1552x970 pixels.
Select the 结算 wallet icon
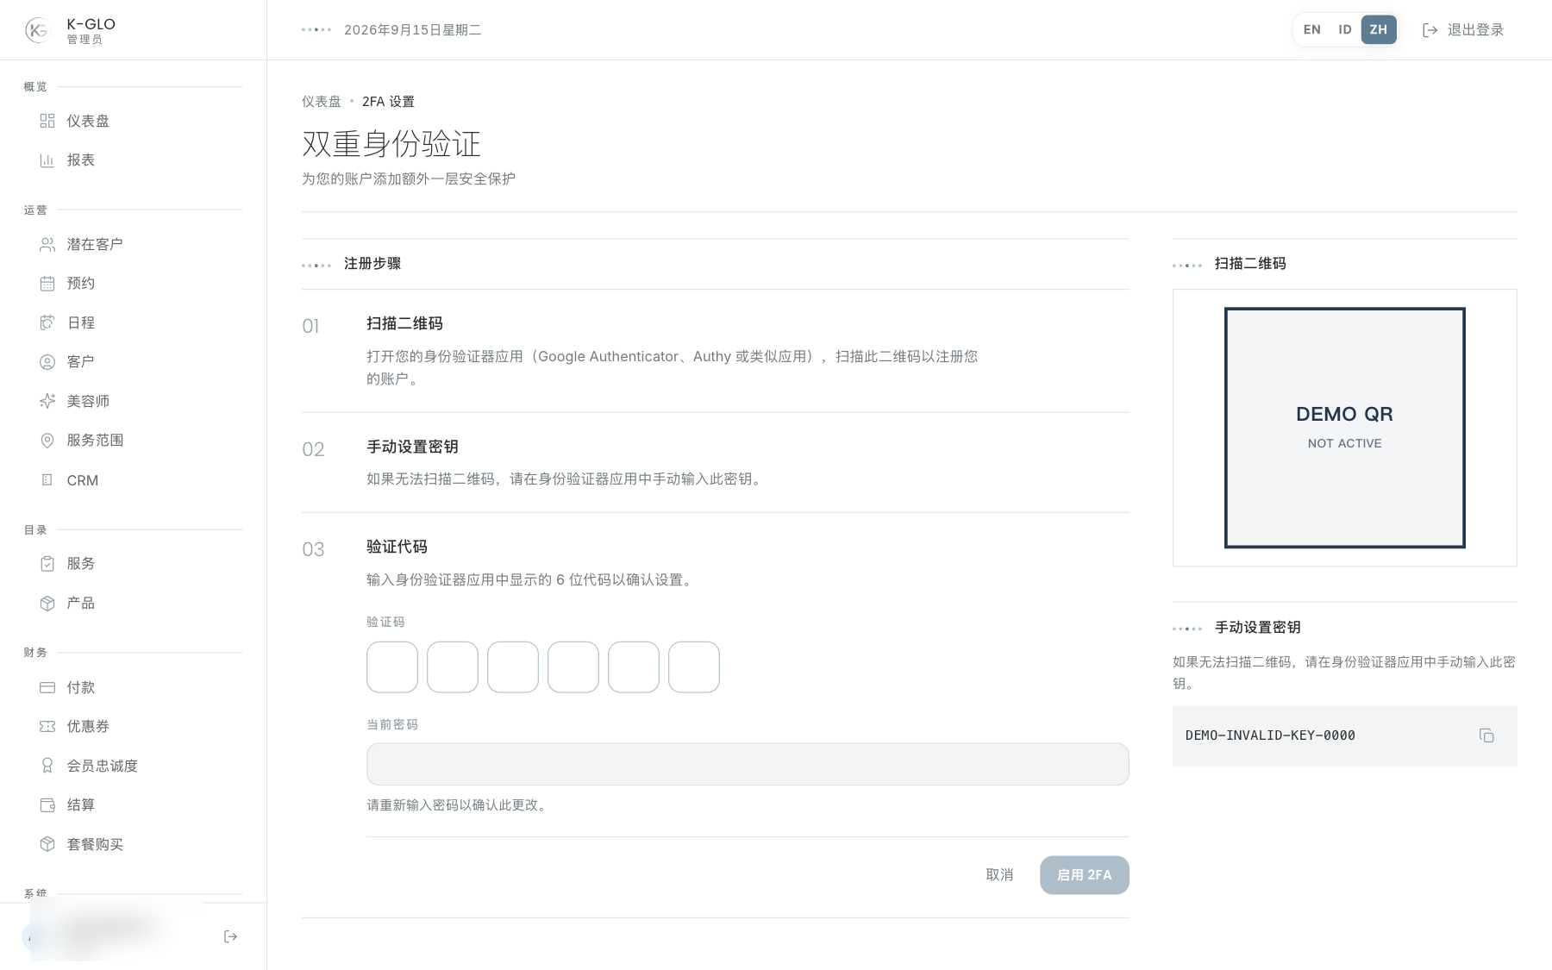[x=47, y=805]
